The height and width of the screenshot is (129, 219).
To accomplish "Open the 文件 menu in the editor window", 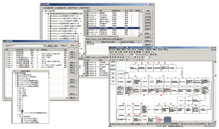I will pos(113,50).
